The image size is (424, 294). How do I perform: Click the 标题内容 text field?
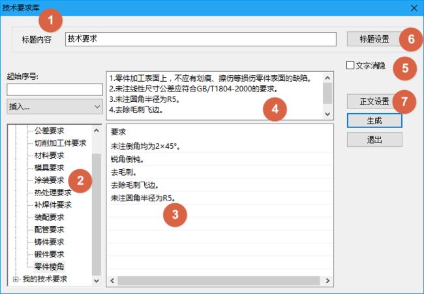201,39
